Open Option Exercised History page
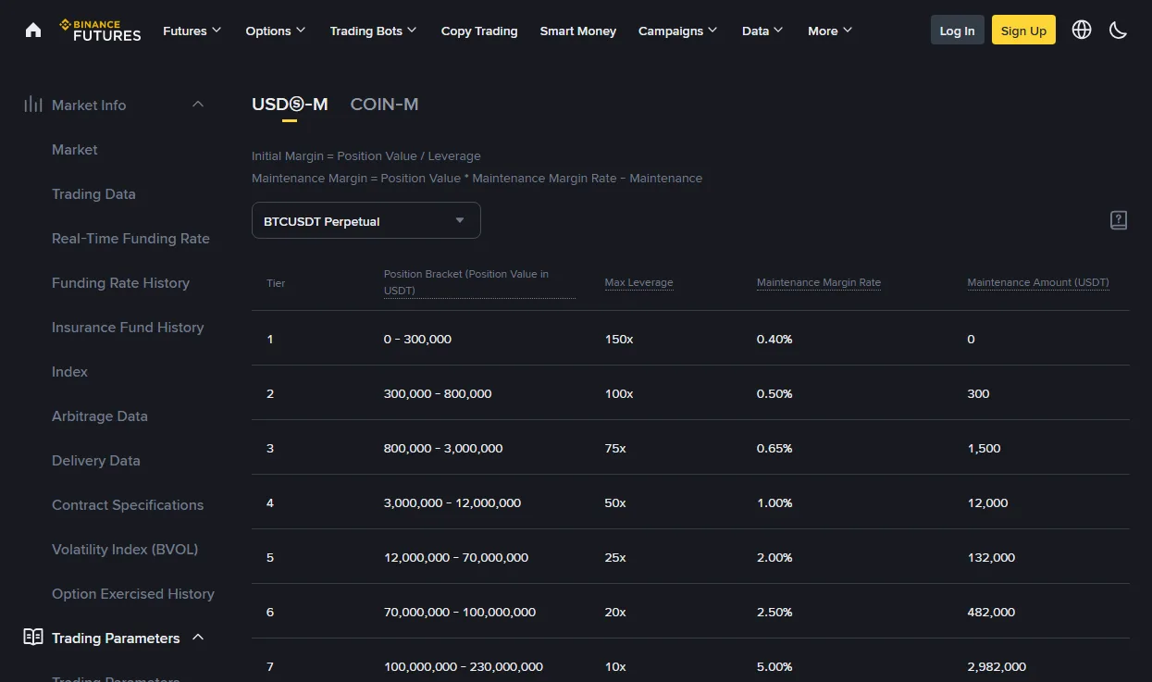 click(133, 593)
